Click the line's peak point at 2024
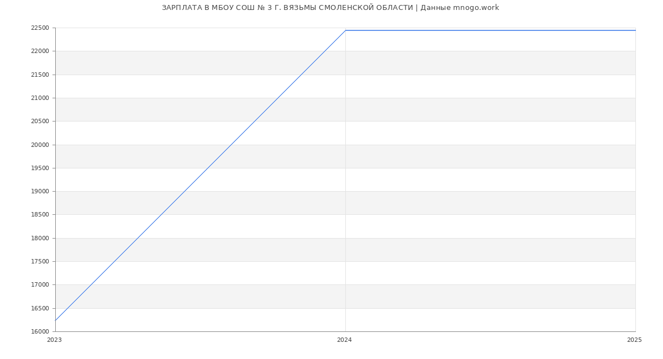The image size is (663, 359). [x=345, y=30]
